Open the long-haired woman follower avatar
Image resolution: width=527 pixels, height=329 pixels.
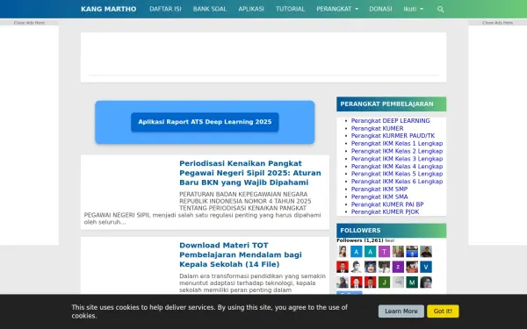click(343, 252)
